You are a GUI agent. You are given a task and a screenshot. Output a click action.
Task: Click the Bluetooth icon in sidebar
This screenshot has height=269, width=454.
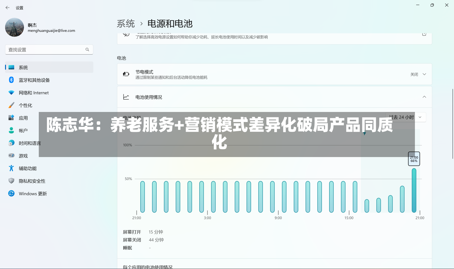pyautogui.click(x=11, y=80)
